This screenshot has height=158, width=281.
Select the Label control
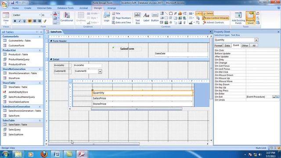coord(146,17)
